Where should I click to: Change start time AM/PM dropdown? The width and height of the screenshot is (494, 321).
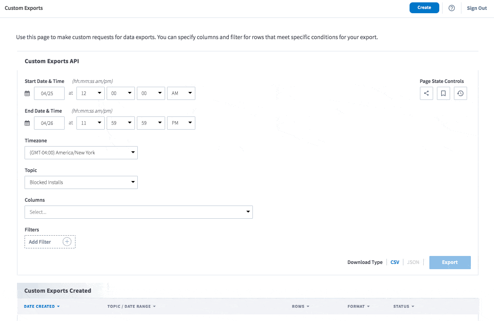(181, 93)
